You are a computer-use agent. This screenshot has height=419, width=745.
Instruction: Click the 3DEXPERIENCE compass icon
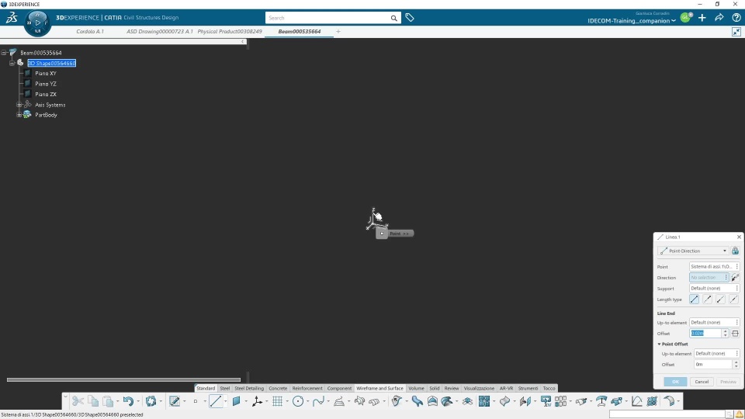point(37,23)
